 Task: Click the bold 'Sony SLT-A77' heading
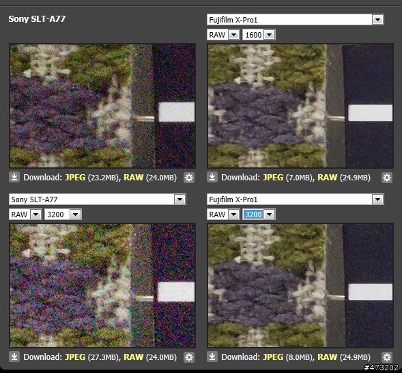coord(37,19)
